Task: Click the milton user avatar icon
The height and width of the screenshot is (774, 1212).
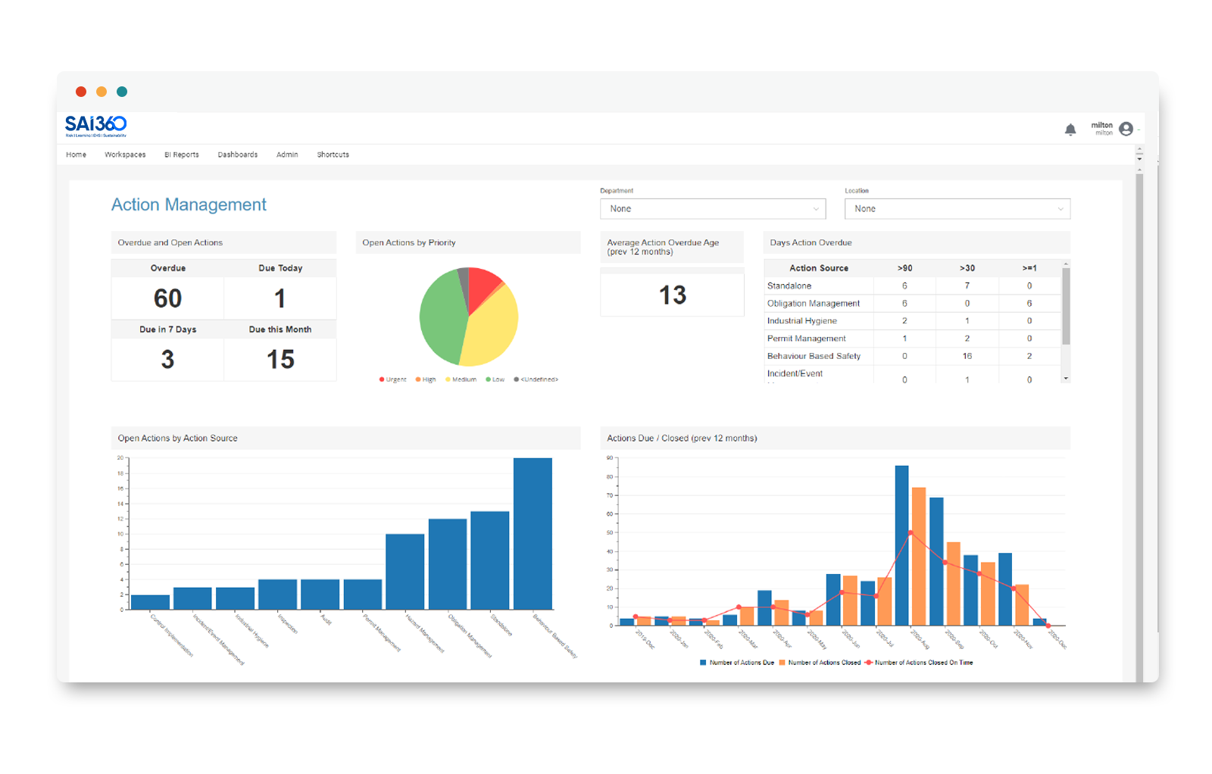Action: pos(1126,129)
